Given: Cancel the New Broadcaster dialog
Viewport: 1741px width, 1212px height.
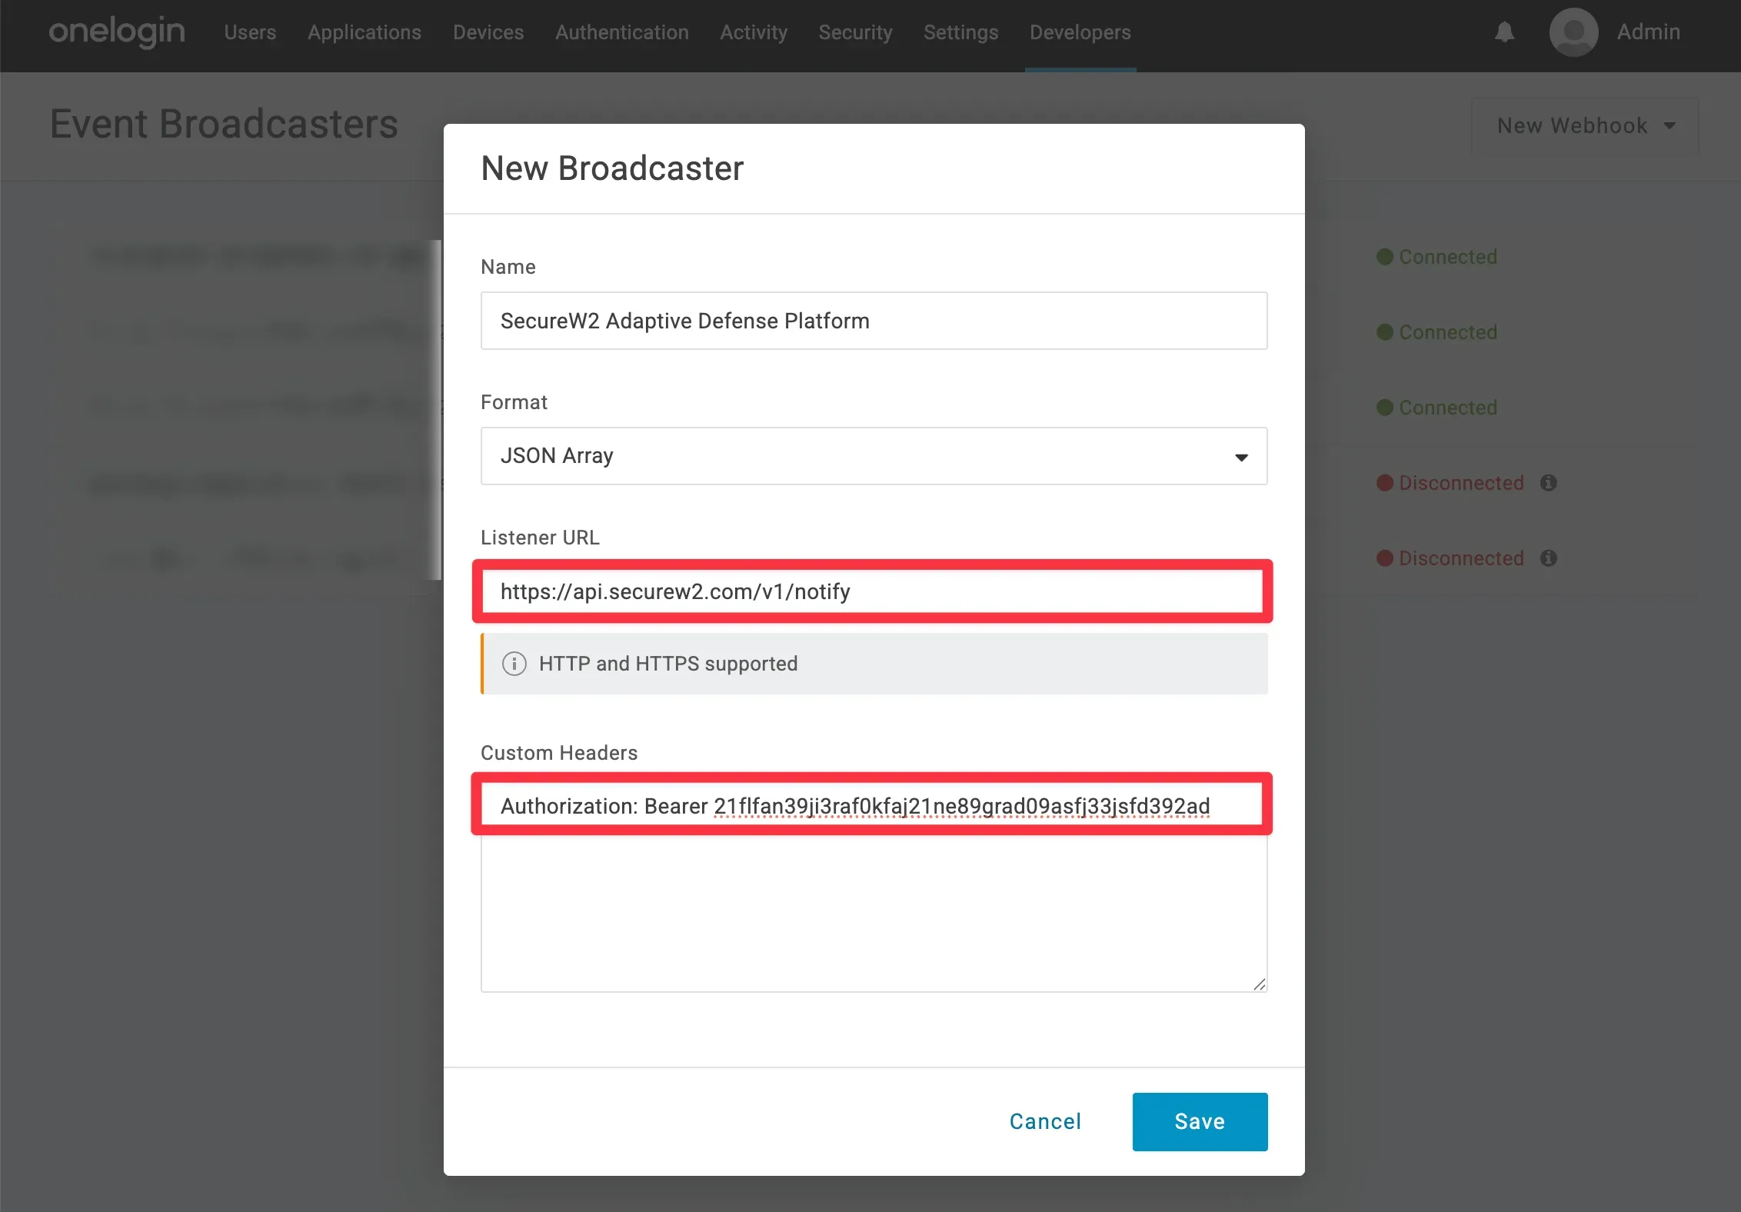Looking at the screenshot, I should [1045, 1121].
